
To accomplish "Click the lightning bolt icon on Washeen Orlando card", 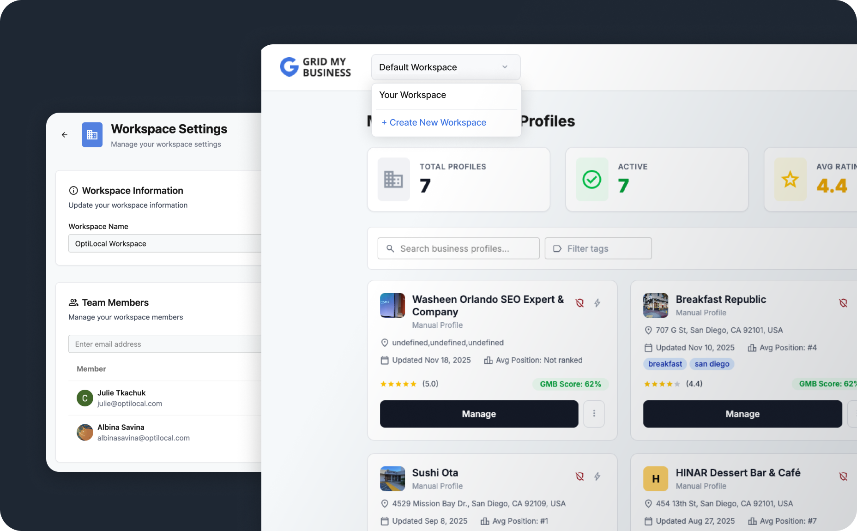I will pyautogui.click(x=597, y=303).
